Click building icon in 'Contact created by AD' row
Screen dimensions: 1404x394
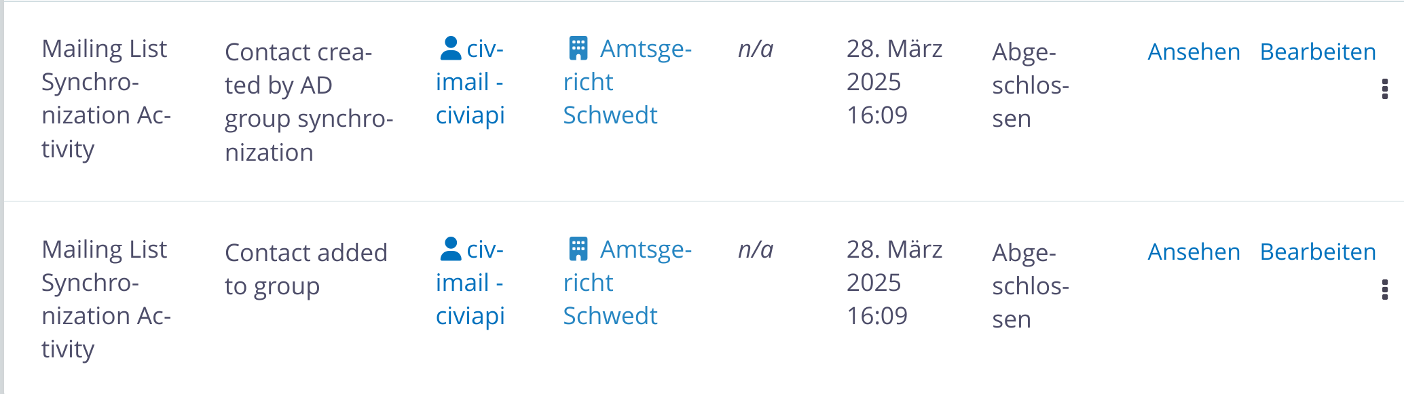click(578, 48)
